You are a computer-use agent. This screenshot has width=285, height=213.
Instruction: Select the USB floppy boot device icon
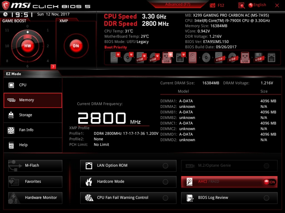[258, 58]
